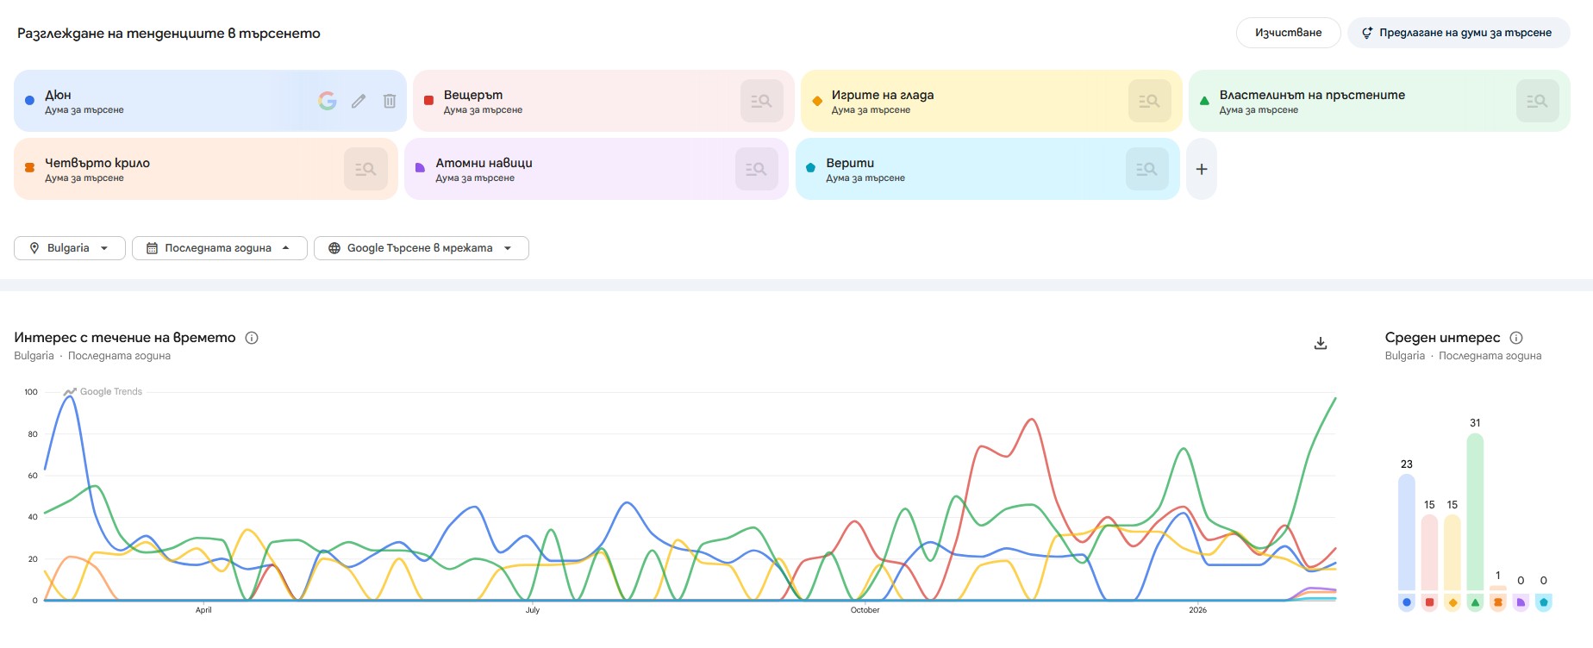Click the green triangle legend icon under bar 31
The height and width of the screenshot is (648, 1593).
pyautogui.click(x=1475, y=602)
